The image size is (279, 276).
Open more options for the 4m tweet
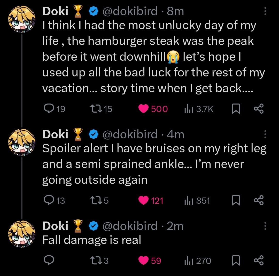265,134
